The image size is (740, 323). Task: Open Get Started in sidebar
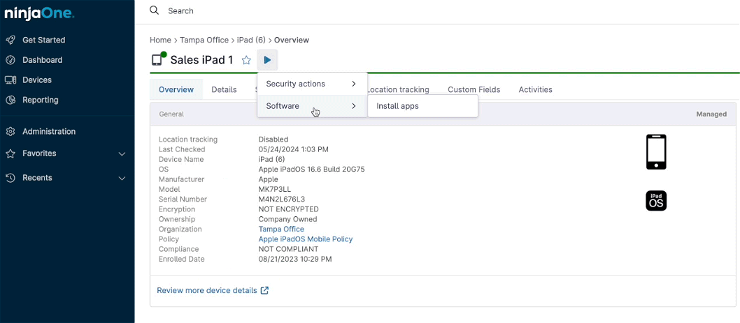point(44,40)
